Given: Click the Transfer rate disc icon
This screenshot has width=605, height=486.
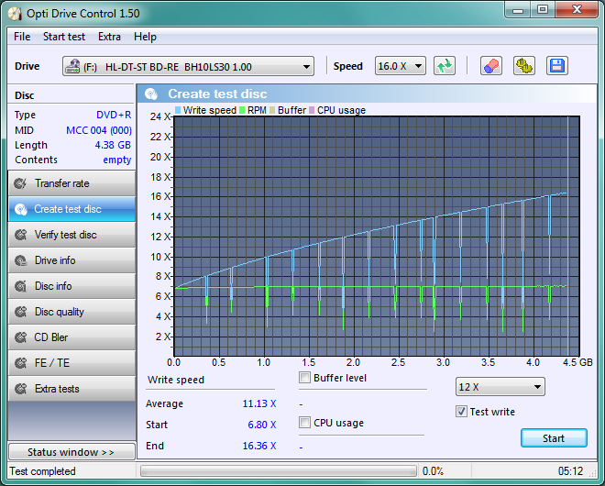Looking at the screenshot, I should [20, 183].
